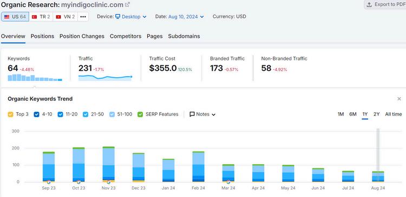Select the TR 2 database button

tap(41, 17)
